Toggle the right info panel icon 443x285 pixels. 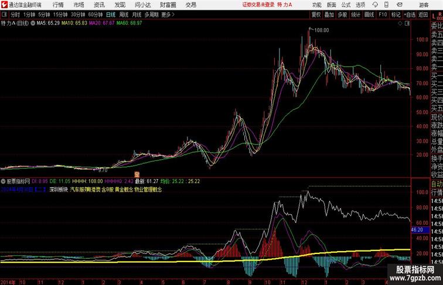(407, 23)
